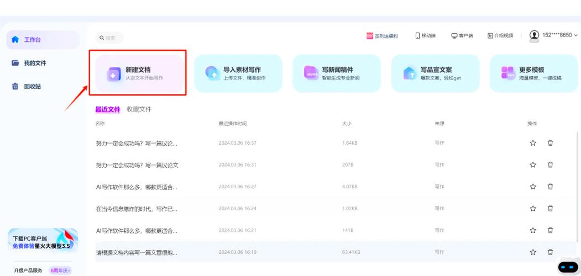Click the 最近操作时间 column header
Viewport: 581px width, 276px height.
click(x=233, y=124)
